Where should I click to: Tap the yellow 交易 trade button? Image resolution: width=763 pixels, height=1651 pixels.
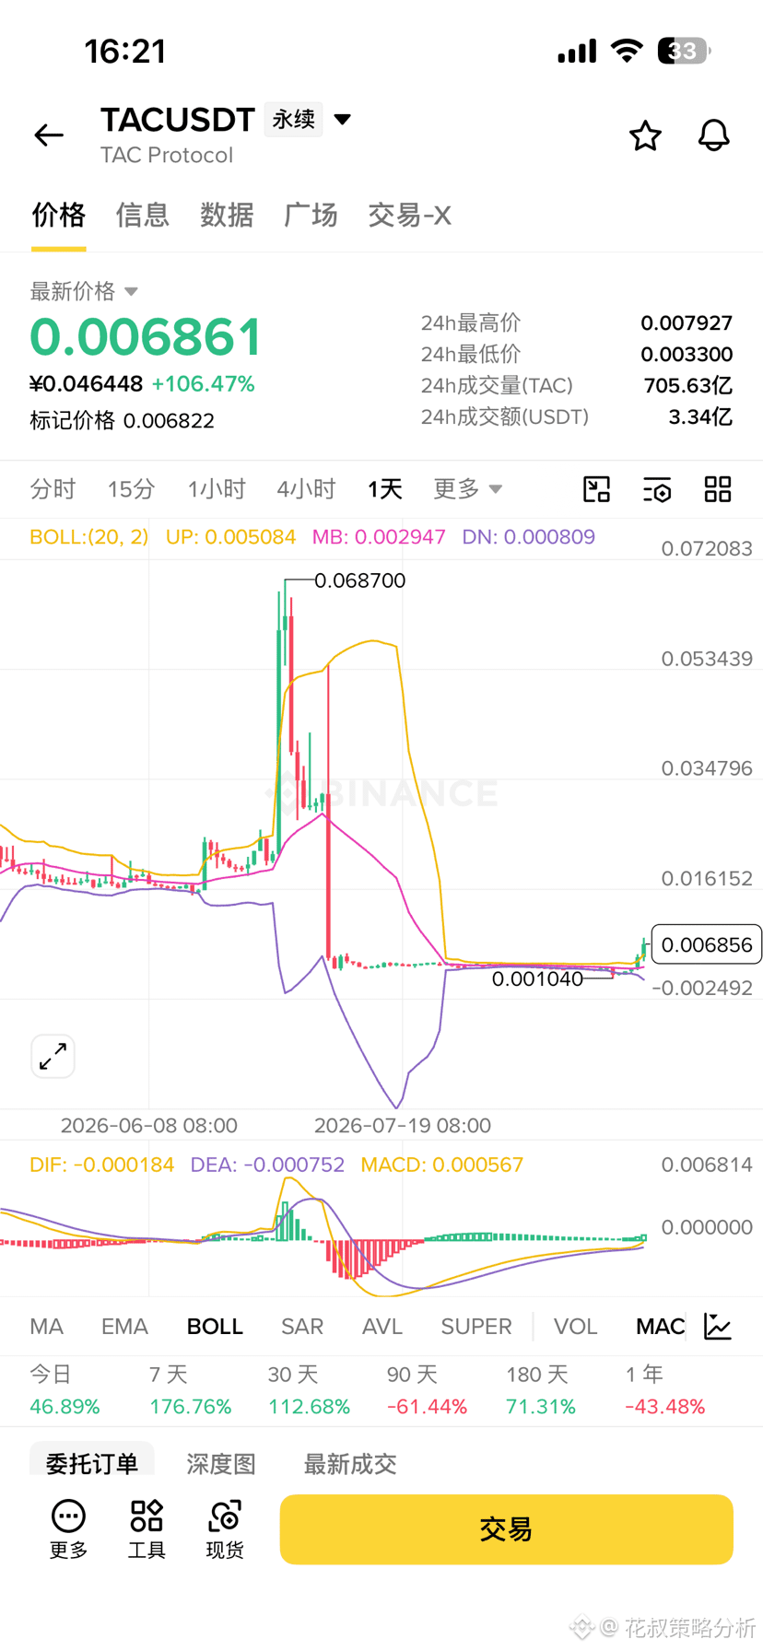506,1529
